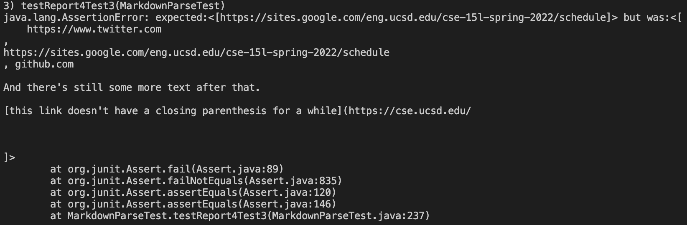
Task: Click the "And there's still some more text" line
Action: pos(132,87)
